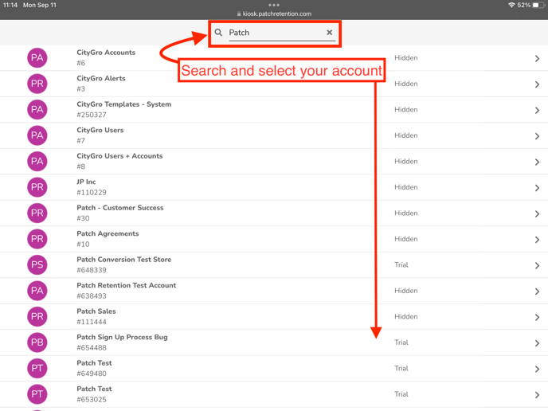Click Trial status of Patch Conversion Test Store
Viewport: 548px width, 411px height.
401,264
